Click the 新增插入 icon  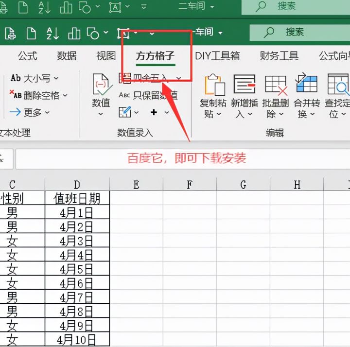(x=245, y=84)
